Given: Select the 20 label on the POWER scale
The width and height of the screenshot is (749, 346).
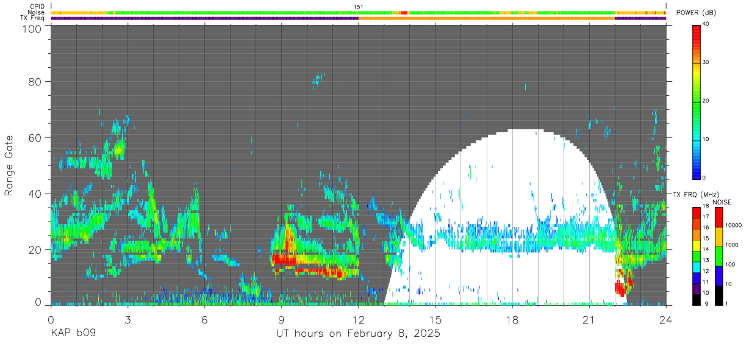Looking at the screenshot, I should point(707,101).
